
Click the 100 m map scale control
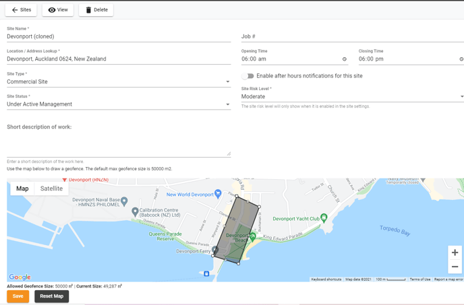[390, 279]
